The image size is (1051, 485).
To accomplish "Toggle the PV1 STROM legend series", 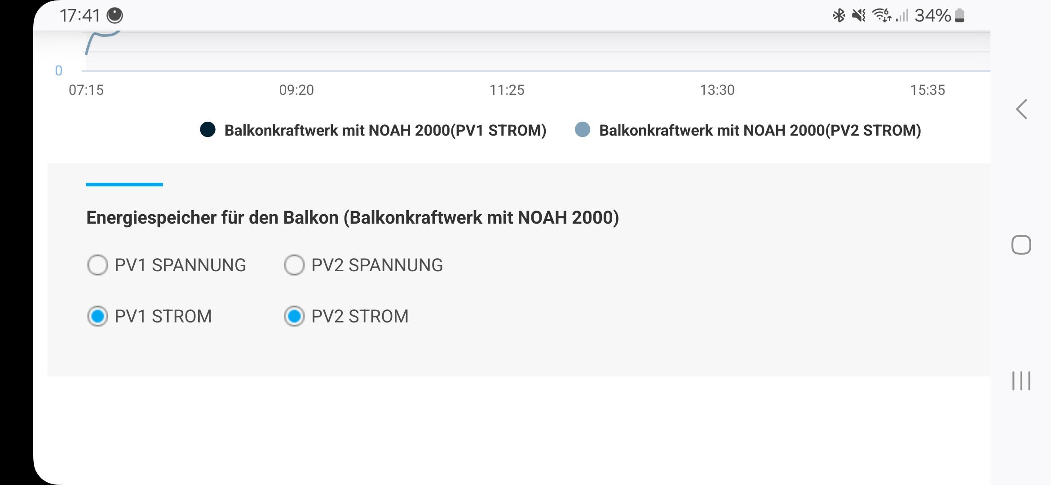I will click(x=373, y=130).
